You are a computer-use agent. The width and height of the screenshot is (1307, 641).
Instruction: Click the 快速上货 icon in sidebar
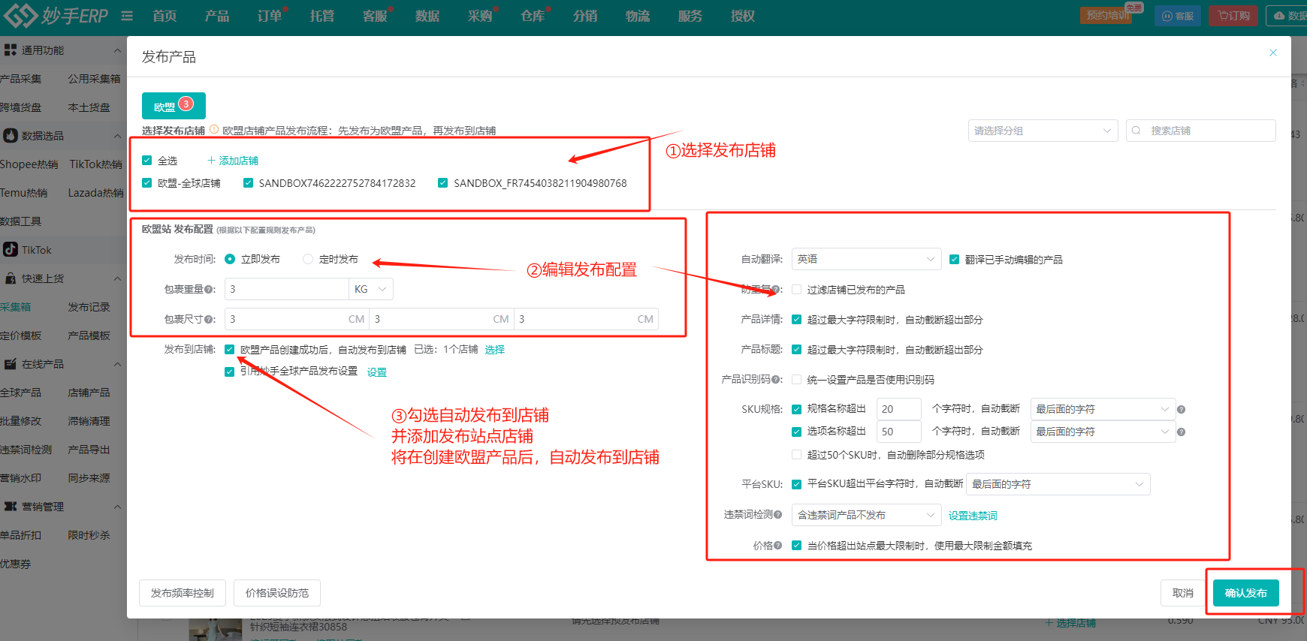click(11, 278)
